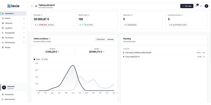Viewport: 211px width, 105px height.
Task: Click the Nouveau button
Action: pyautogui.click(x=187, y=6)
